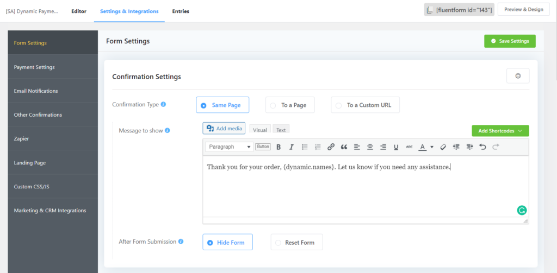The height and width of the screenshot is (273, 557).
Task: Open Landing Page settings in sidebar
Action: [x=53, y=162]
